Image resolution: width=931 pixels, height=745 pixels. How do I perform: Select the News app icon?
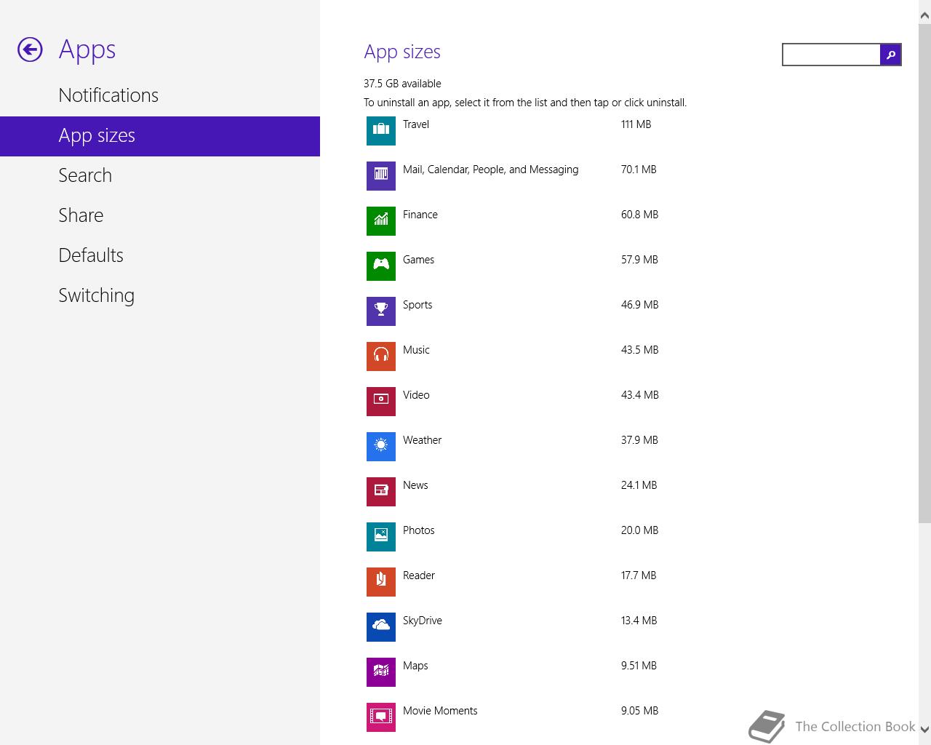tap(381, 492)
